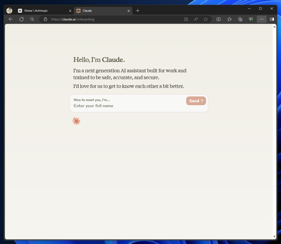Open Browser essentials heart icon
The width and height of the screenshot is (281, 244).
click(x=251, y=19)
